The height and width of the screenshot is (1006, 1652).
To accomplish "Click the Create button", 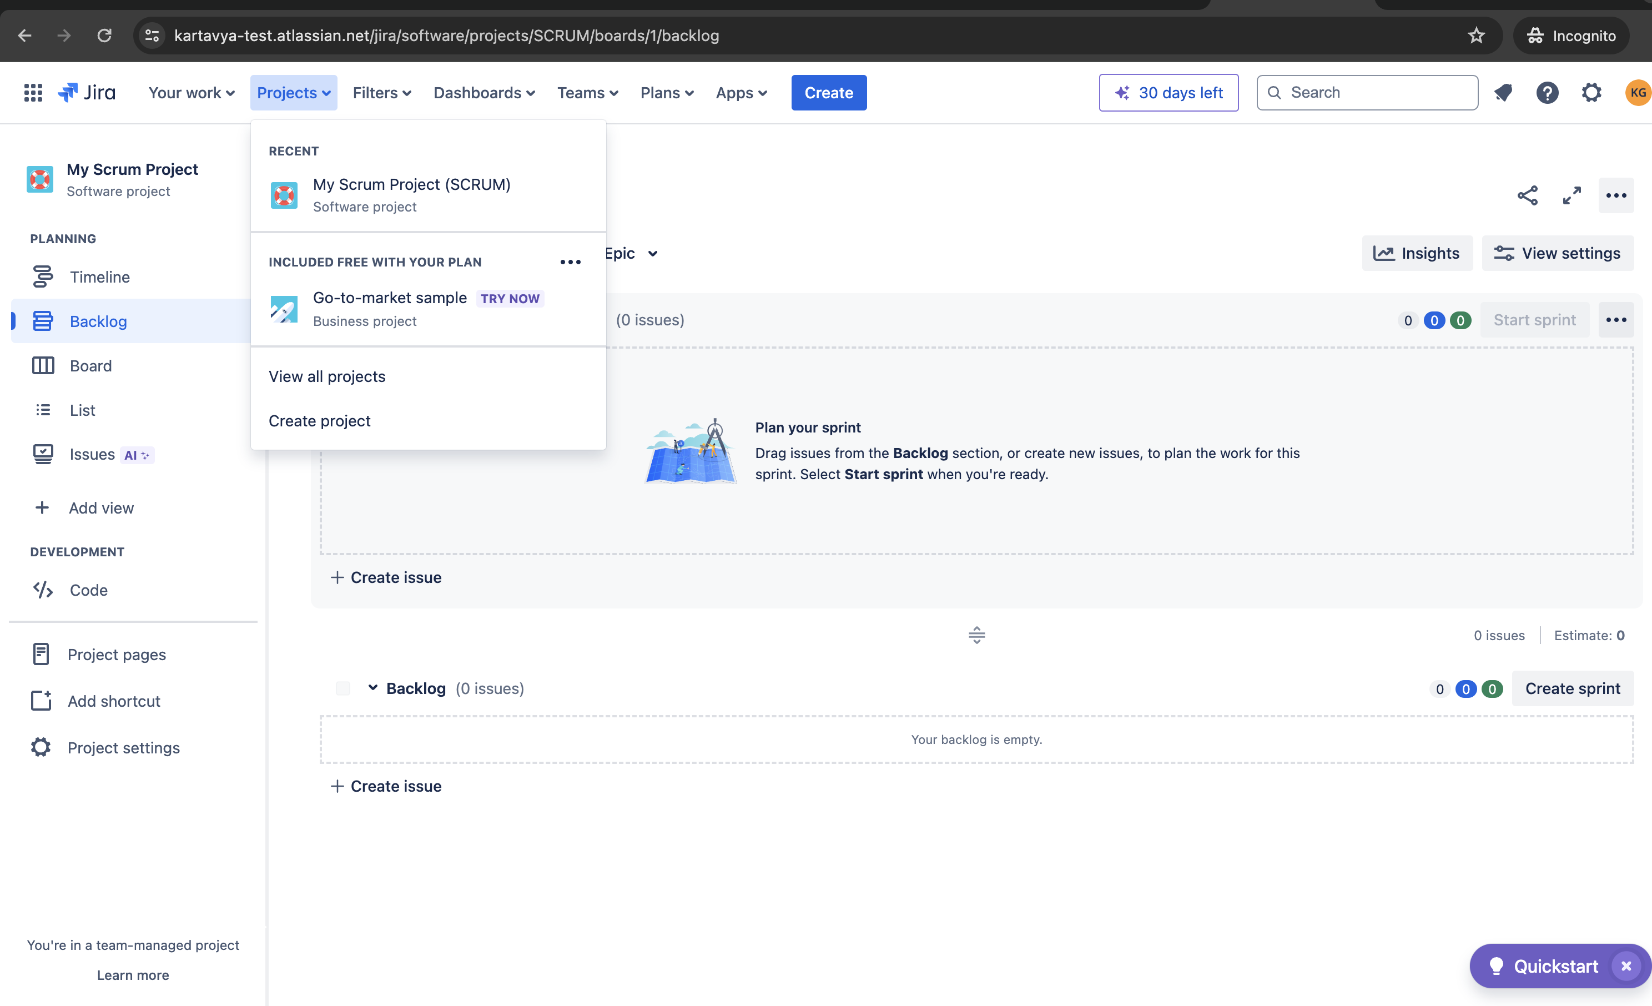I will coord(828,93).
